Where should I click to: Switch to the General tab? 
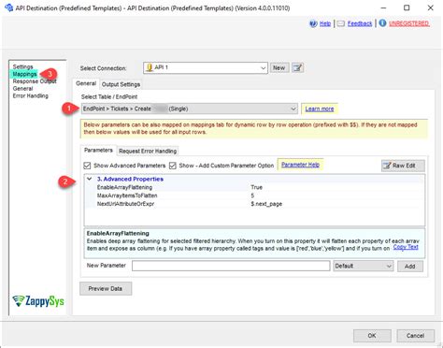(86, 83)
